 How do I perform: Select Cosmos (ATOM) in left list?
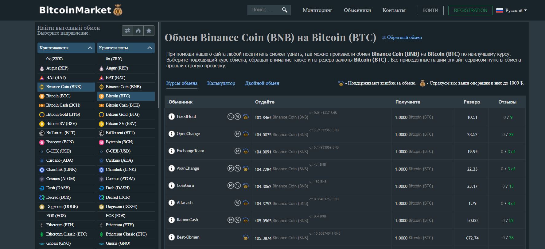tap(66, 179)
